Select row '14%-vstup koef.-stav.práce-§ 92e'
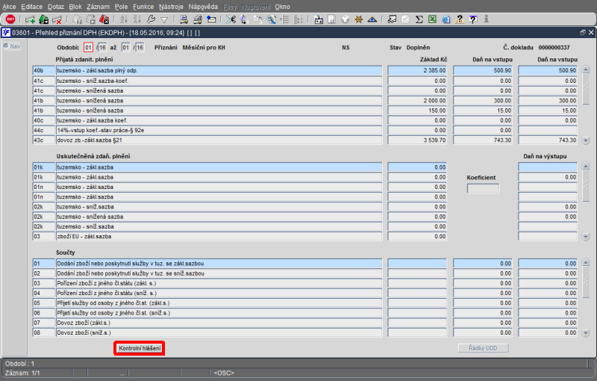Screen dimensions: 597x381 click(219, 130)
